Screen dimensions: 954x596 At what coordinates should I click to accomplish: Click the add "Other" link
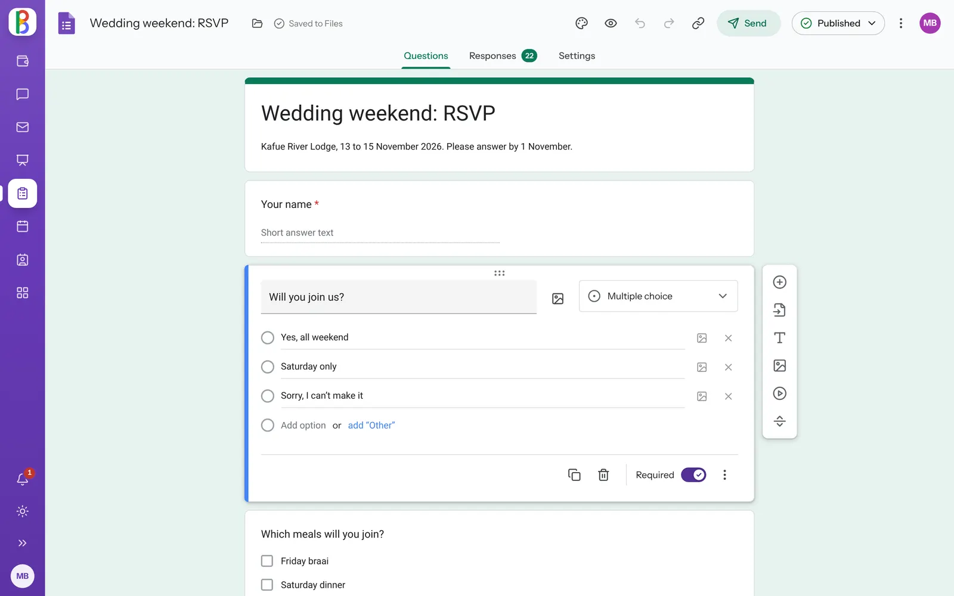[x=371, y=426]
